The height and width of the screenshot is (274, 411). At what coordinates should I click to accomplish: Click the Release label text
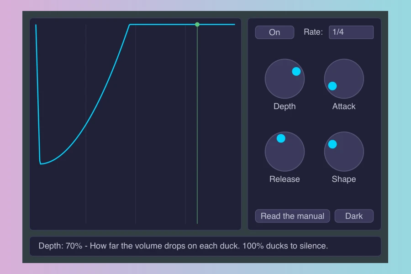click(x=285, y=179)
